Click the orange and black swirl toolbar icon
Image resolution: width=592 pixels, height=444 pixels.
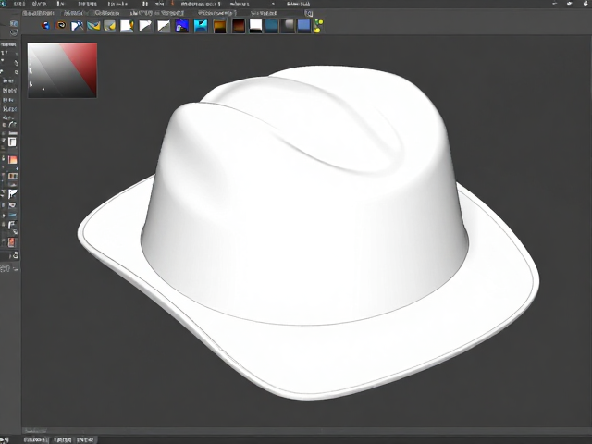pos(61,25)
